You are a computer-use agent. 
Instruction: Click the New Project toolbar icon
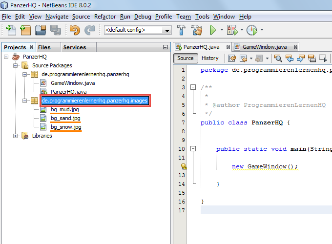point(25,30)
